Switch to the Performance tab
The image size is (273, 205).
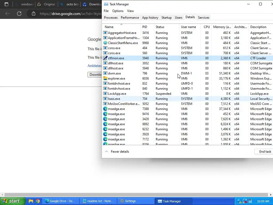(130, 17)
